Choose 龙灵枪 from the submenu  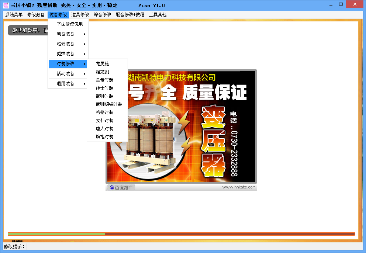pyautogui.click(x=107, y=64)
